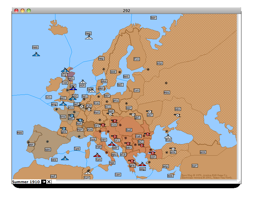Select the red Austrian army at vie
253x200 pixels.
point(114,121)
